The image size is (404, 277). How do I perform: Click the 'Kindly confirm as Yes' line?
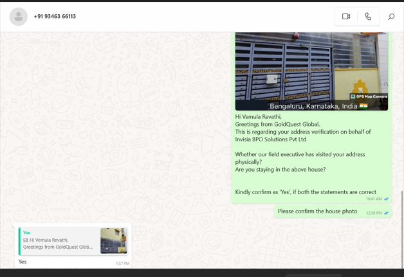(x=306, y=192)
